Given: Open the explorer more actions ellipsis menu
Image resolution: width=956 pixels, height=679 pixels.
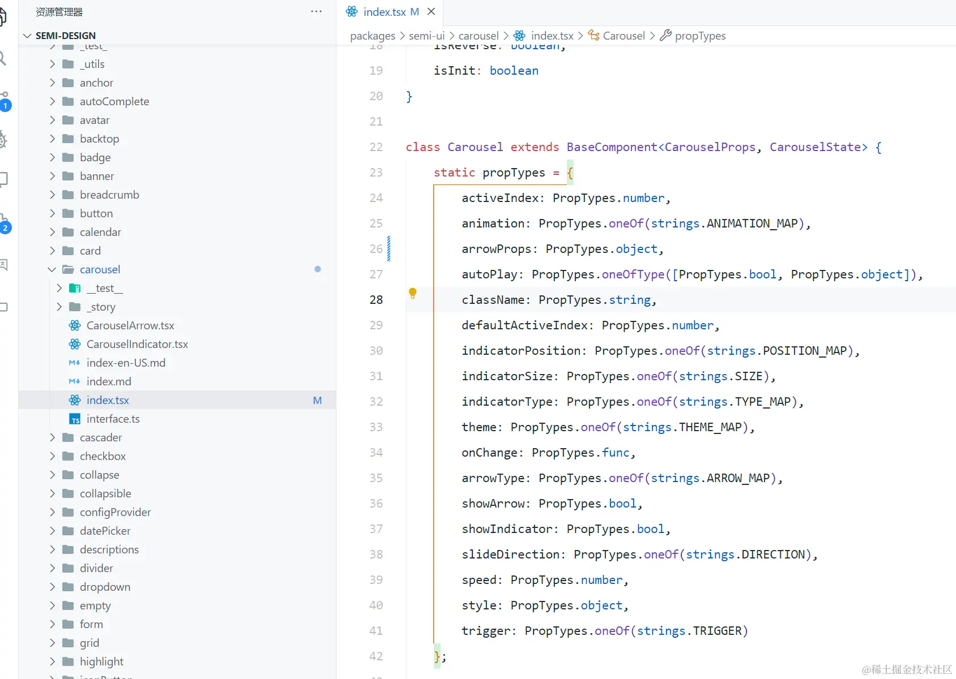Looking at the screenshot, I should tap(316, 11).
